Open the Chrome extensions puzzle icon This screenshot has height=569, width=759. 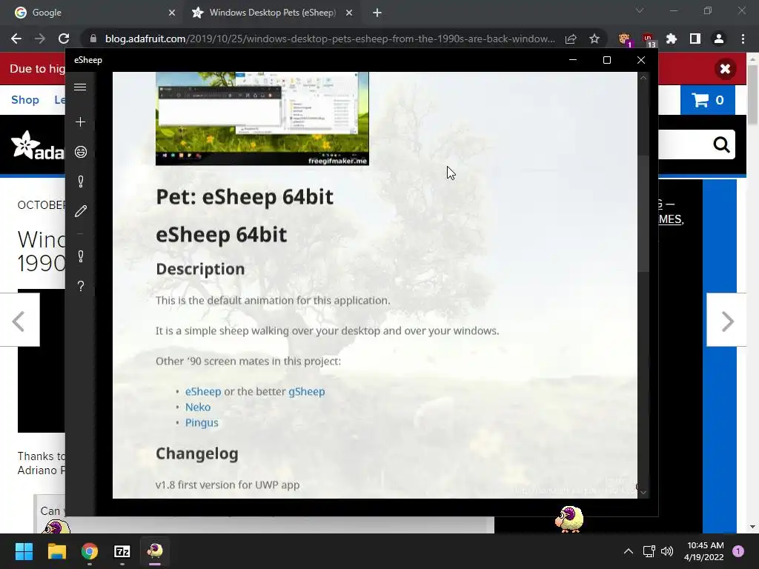coord(672,39)
